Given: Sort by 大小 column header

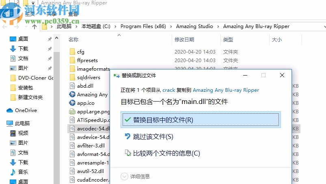Looking at the screenshot, I should click(x=277, y=39).
